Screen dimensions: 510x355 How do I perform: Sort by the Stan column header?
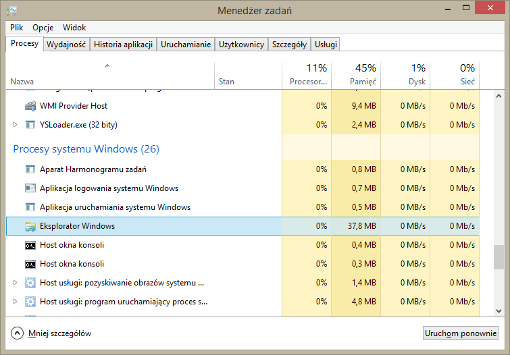tap(248, 75)
